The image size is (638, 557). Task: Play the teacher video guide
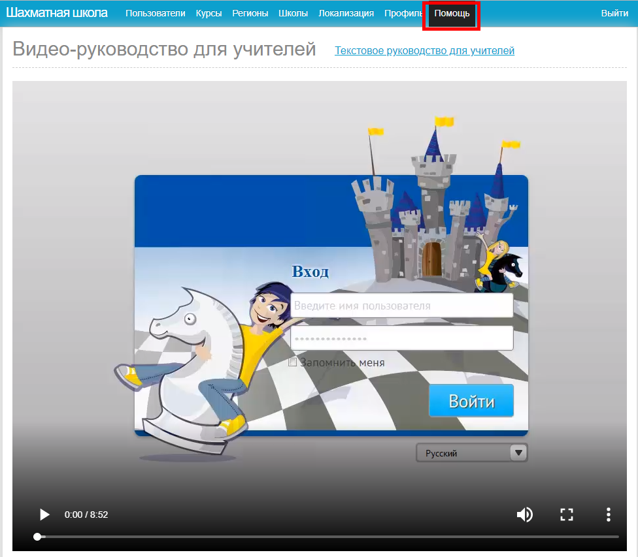coord(44,515)
